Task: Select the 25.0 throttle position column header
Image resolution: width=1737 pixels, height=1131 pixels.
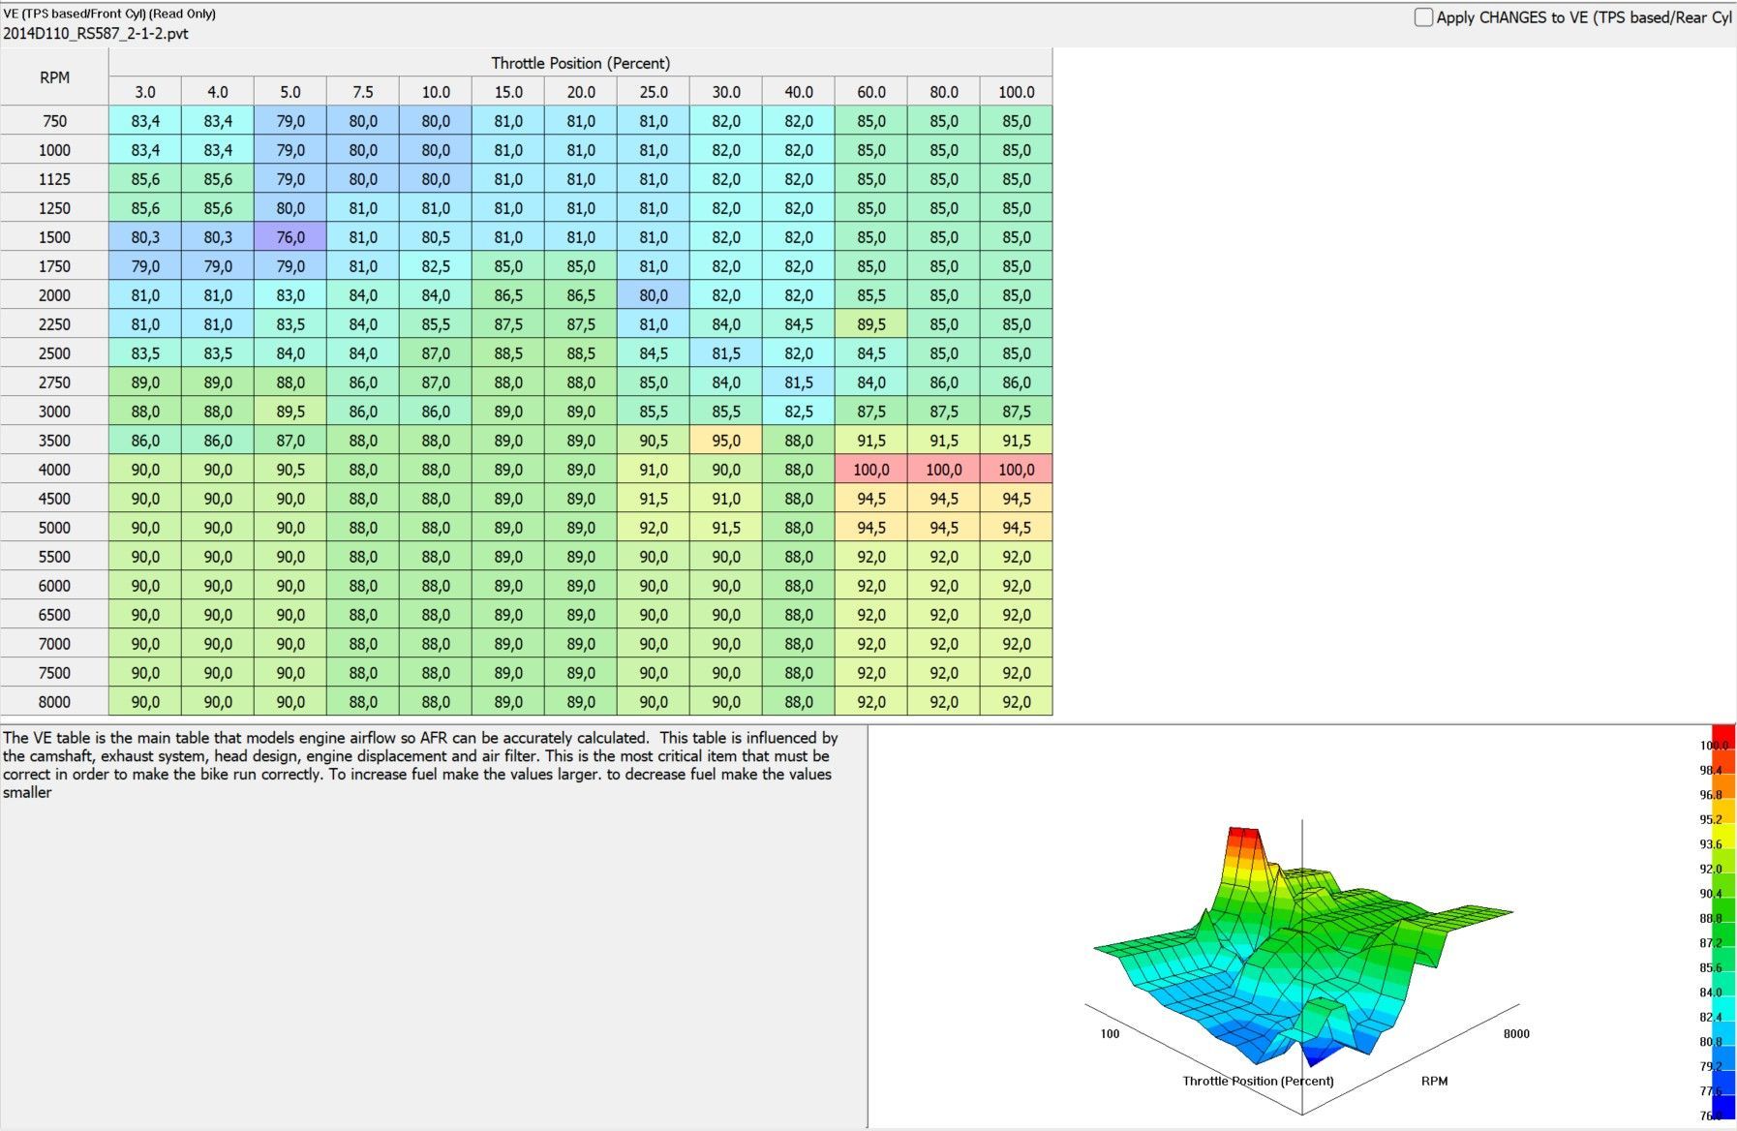Action: [654, 92]
